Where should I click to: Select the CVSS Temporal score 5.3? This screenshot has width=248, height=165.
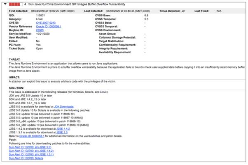[x=146, y=19]
